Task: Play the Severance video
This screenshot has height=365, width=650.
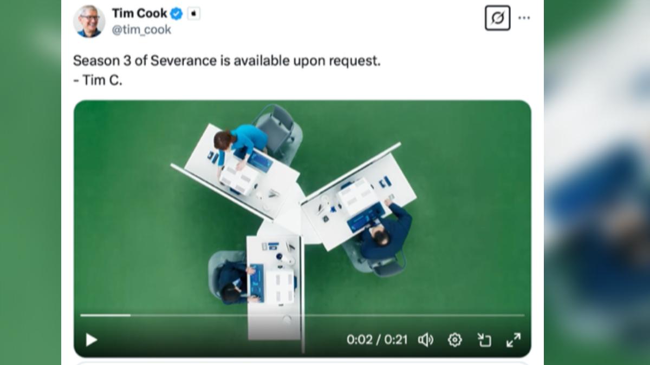Action: [92, 340]
